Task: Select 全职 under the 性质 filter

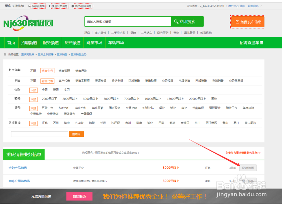Action: pos(45,89)
